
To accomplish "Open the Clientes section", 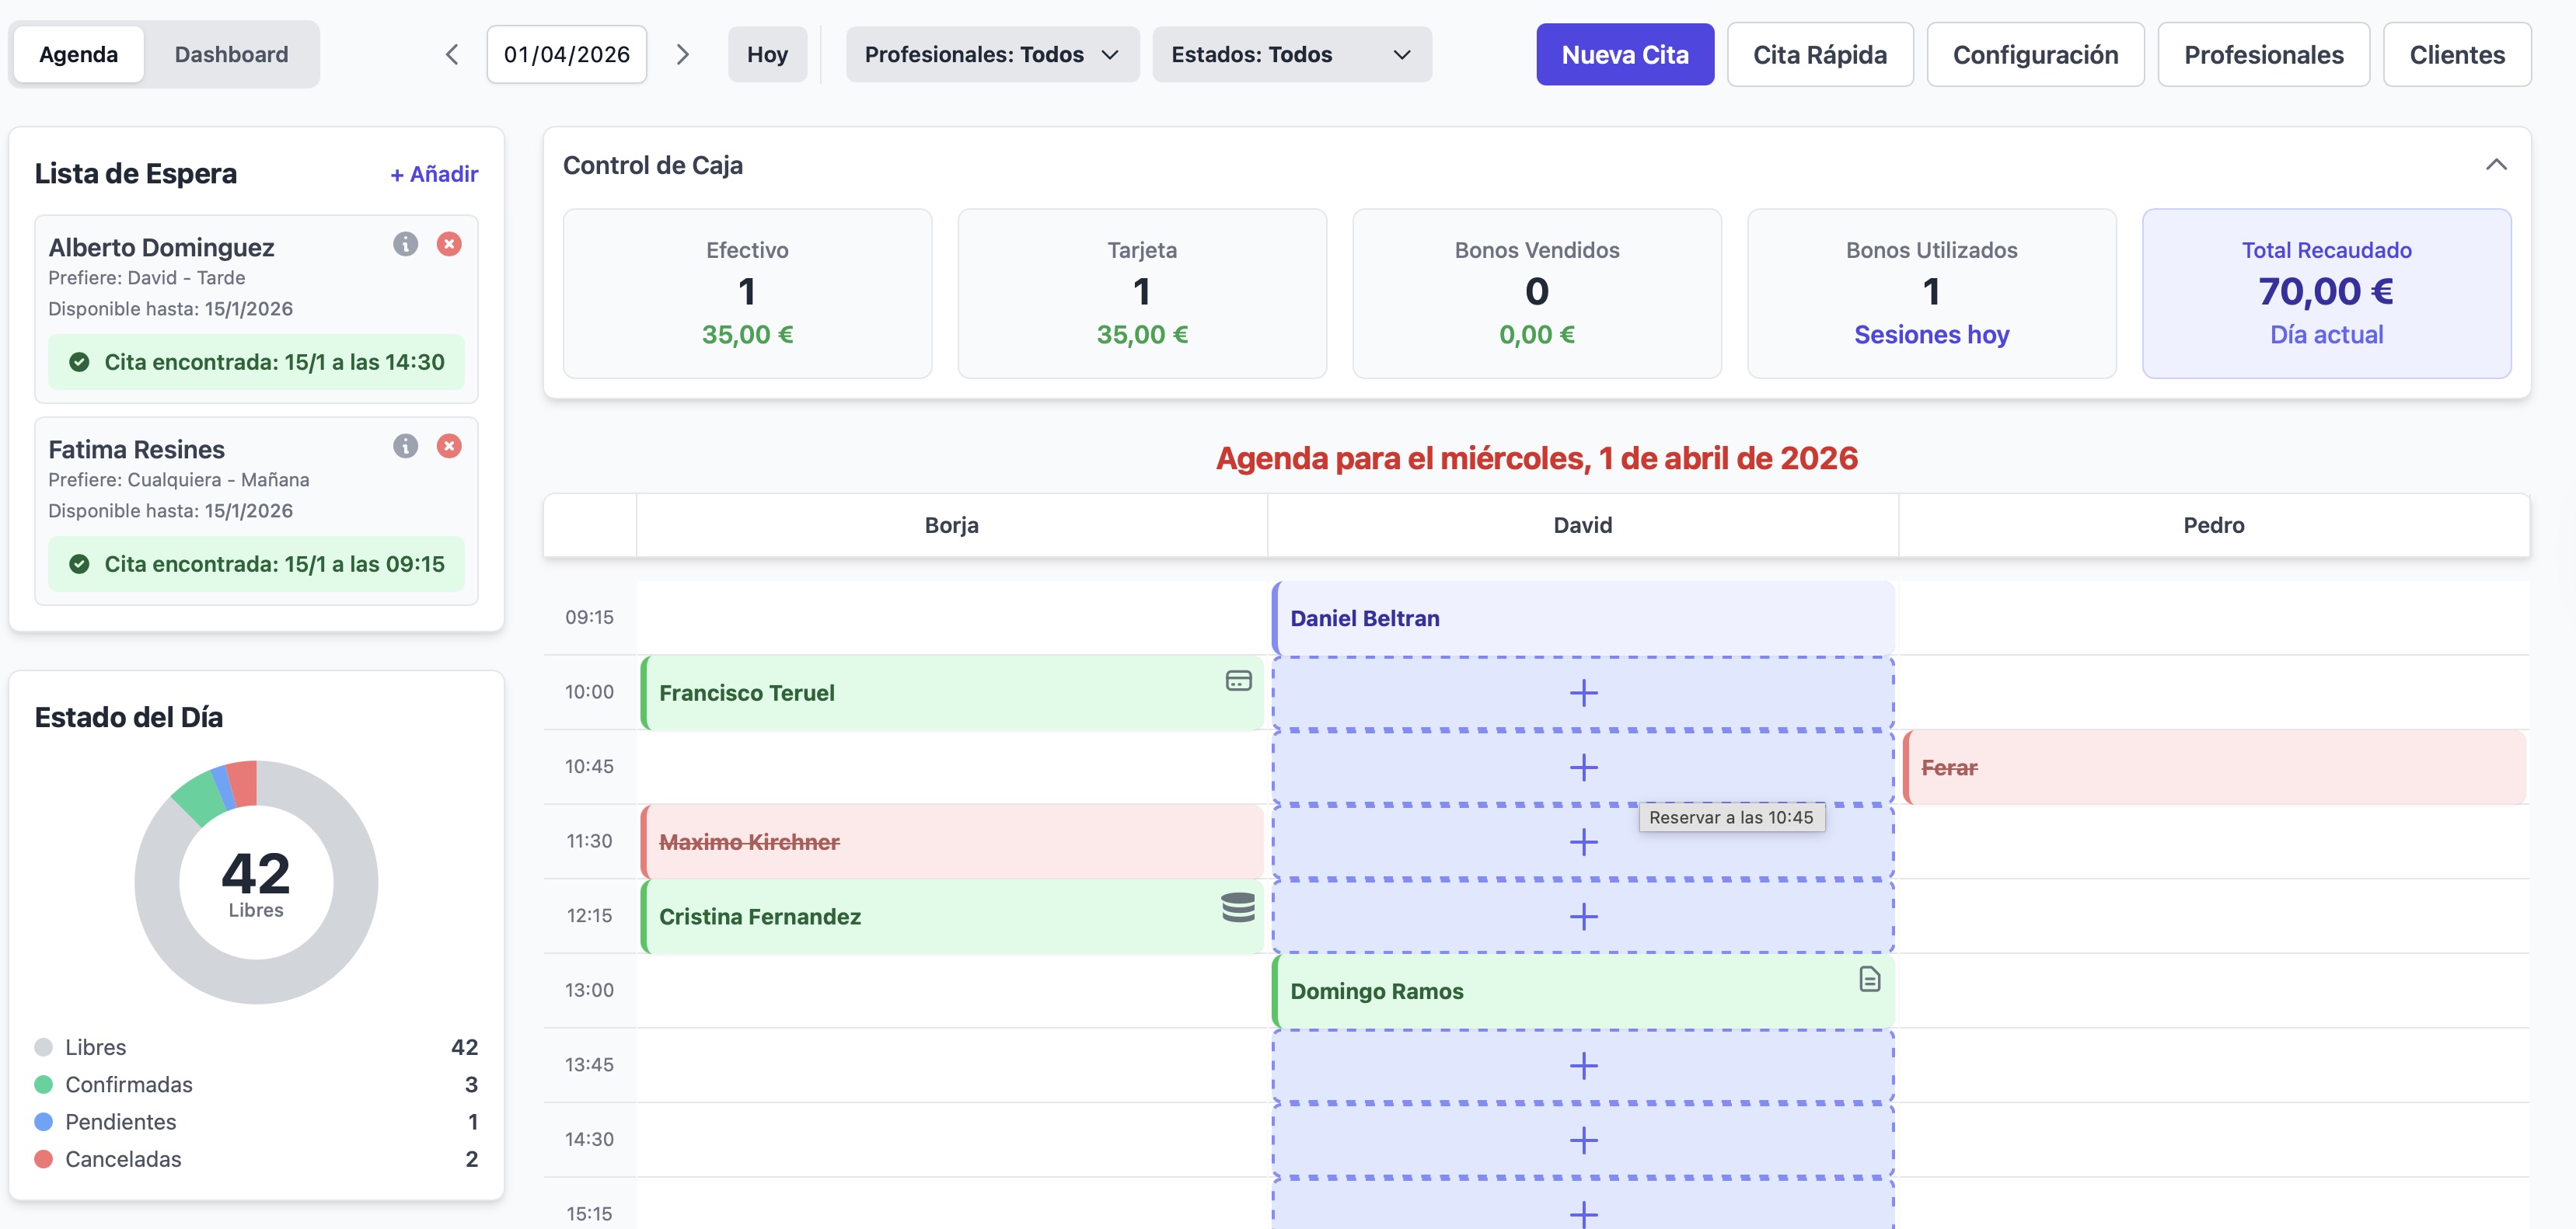I will point(2456,54).
